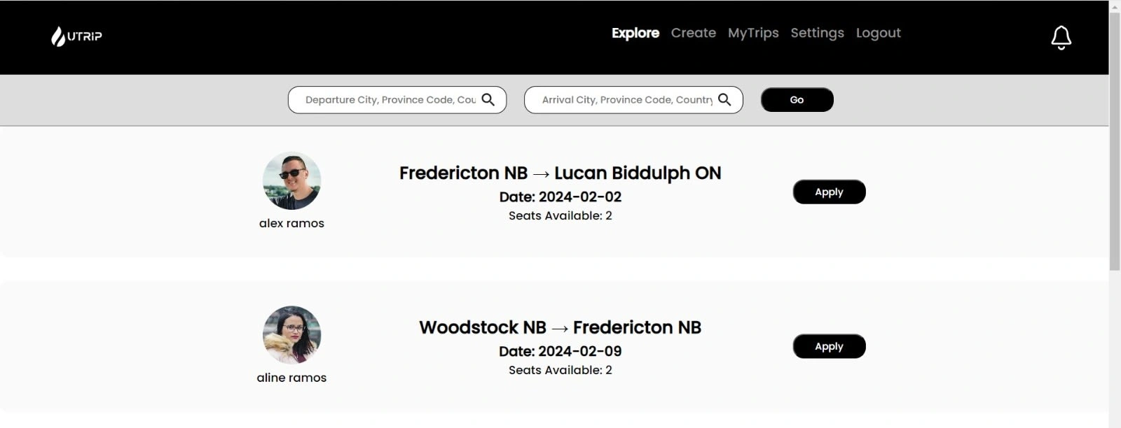This screenshot has height=428, width=1121.
Task: Apply to the Fredericton to Lucan Biddulph trip
Action: pyautogui.click(x=830, y=192)
